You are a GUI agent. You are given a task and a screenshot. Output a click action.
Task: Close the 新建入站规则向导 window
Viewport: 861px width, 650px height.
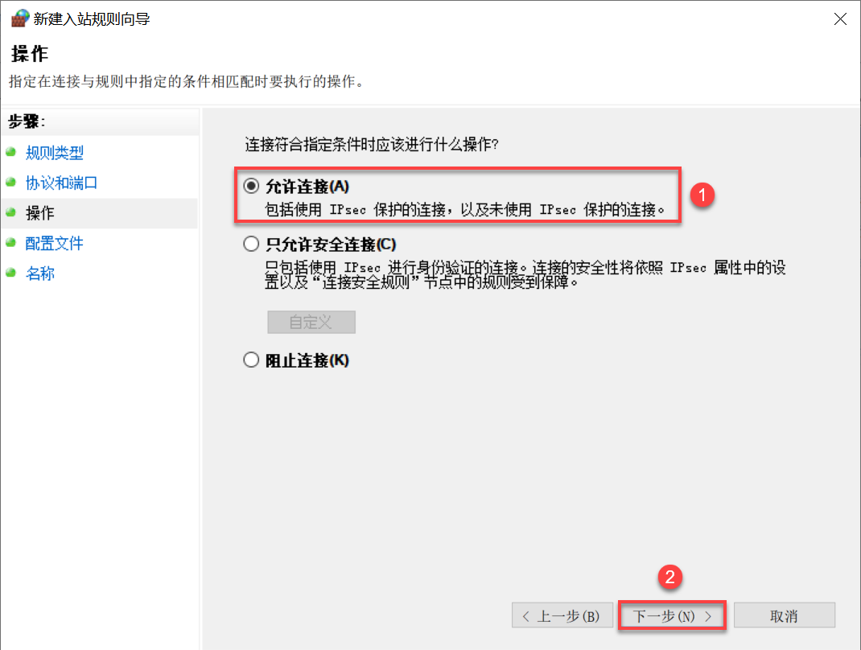pyautogui.click(x=839, y=19)
